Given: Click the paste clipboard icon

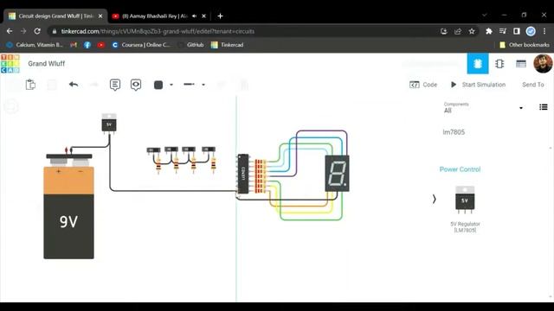Looking at the screenshot, I should pos(30,85).
